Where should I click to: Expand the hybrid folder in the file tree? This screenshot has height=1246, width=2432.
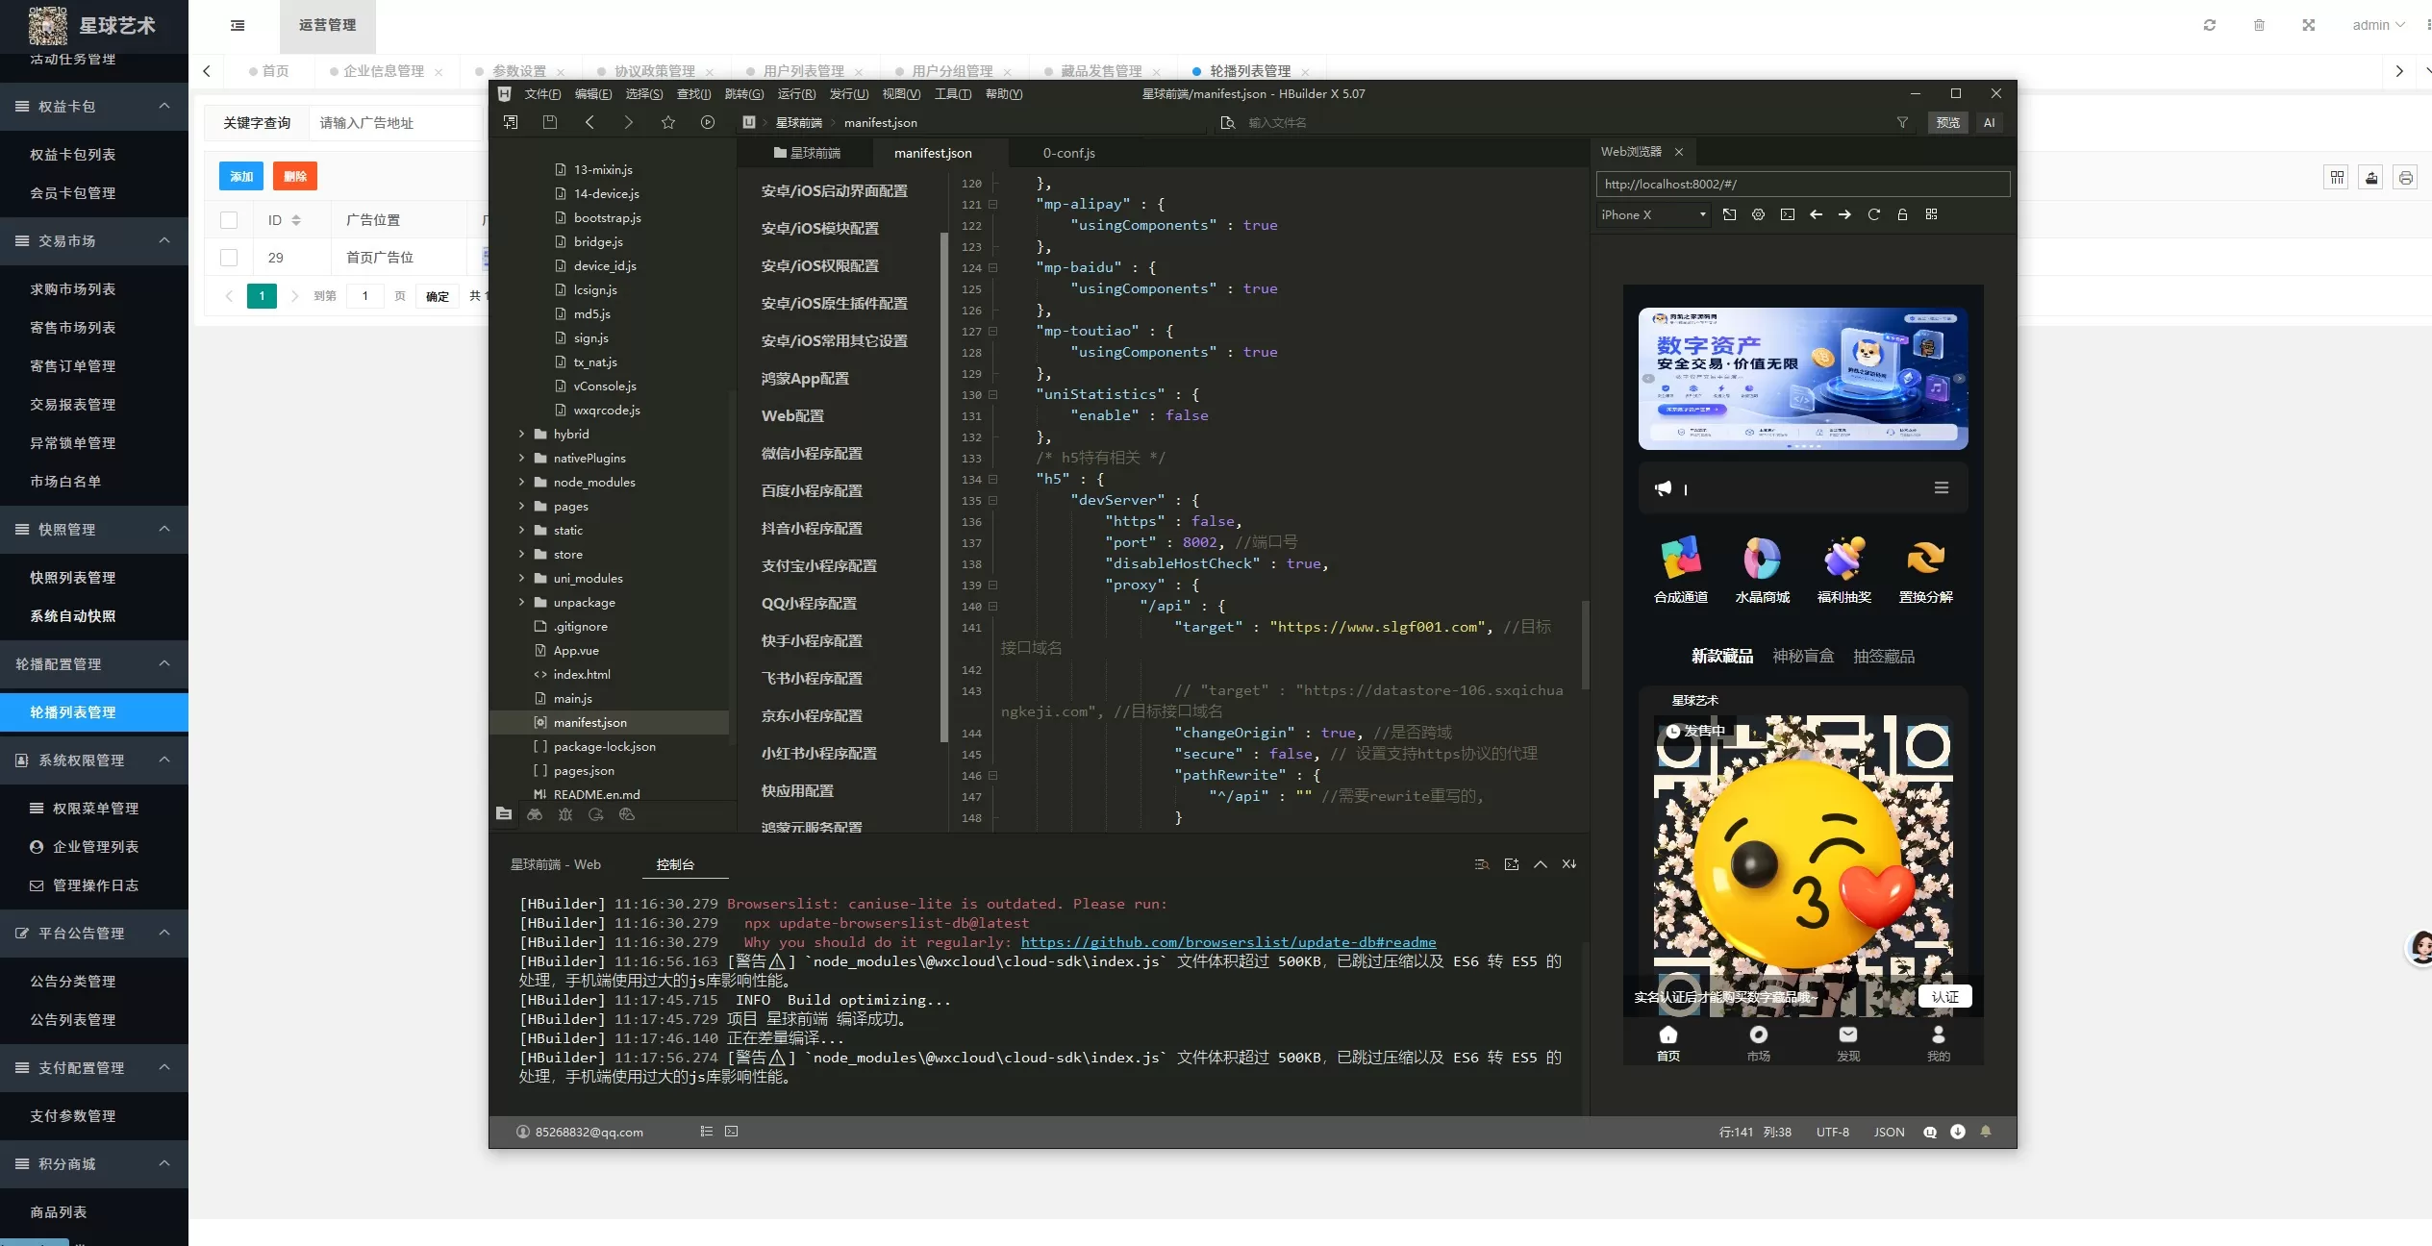[522, 434]
